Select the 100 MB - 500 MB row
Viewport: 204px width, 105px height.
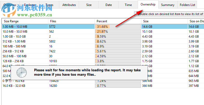(x=103, y=46)
